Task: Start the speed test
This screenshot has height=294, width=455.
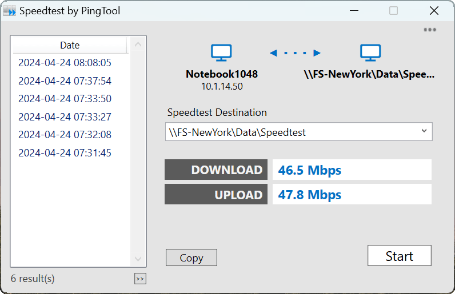Action: coord(400,255)
